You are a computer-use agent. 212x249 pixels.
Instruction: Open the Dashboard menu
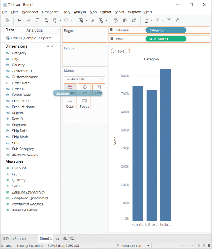click(50, 12)
